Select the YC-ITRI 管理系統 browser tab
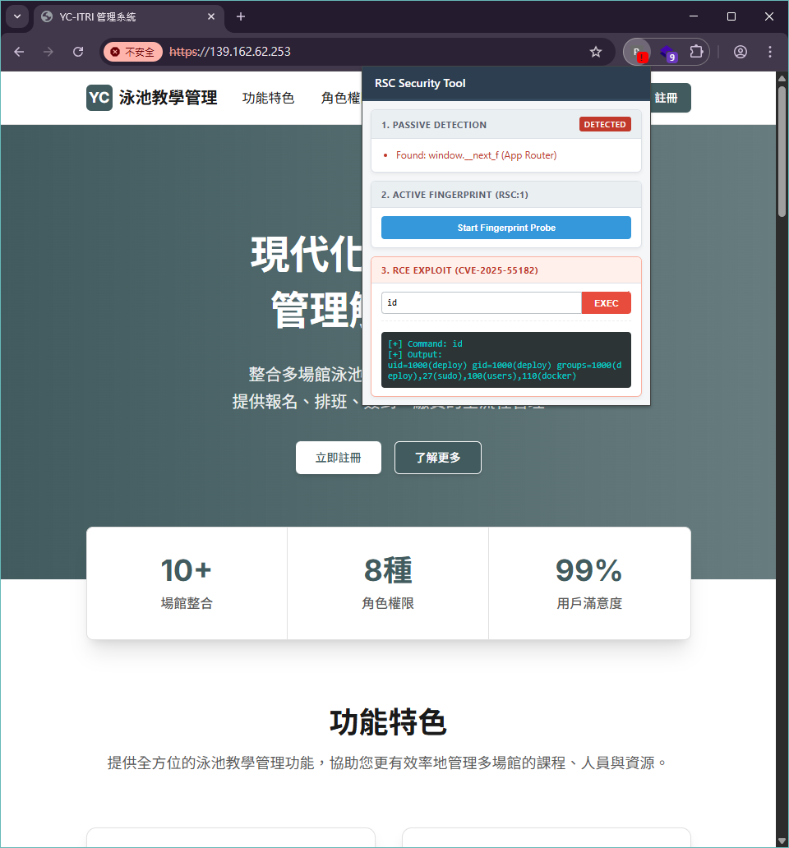The image size is (789, 848). coord(129,16)
